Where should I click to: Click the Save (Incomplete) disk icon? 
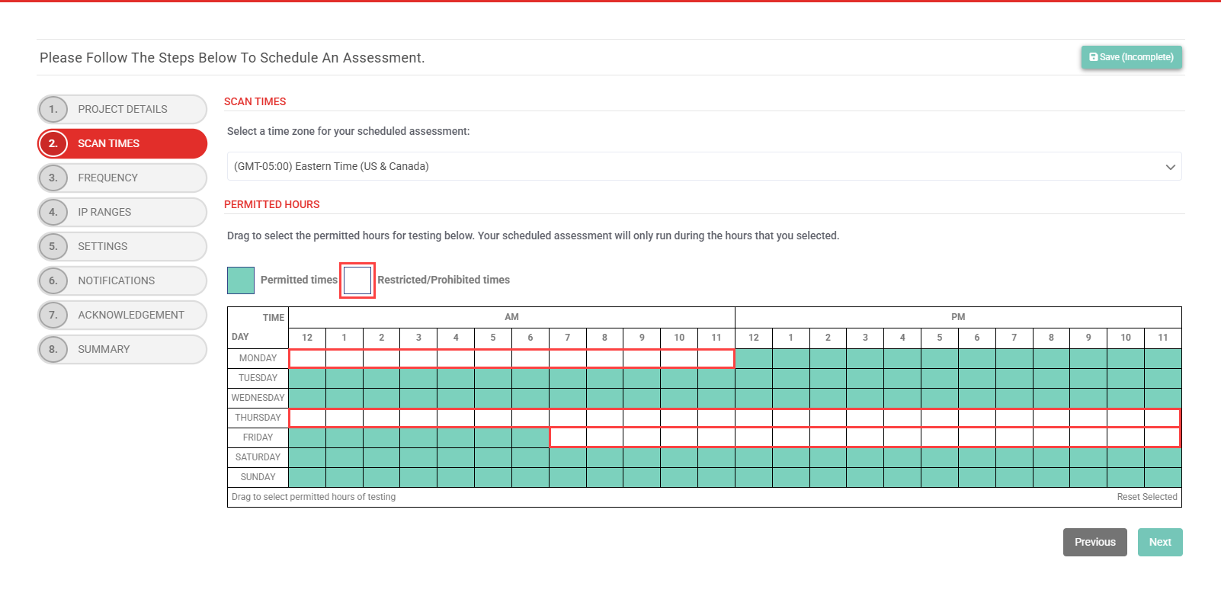(1093, 57)
